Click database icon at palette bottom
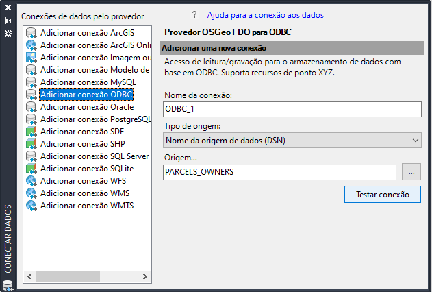432x292 pixels. [8, 284]
